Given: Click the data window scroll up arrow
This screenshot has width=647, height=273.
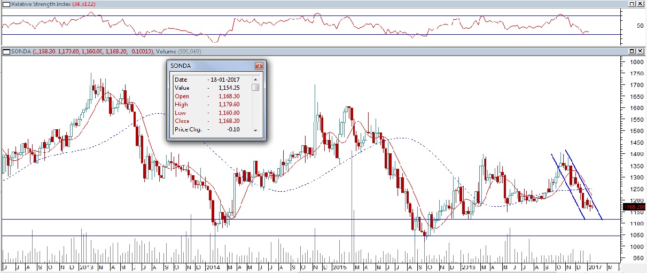Looking at the screenshot, I should (x=255, y=79).
